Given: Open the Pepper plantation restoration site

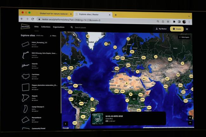Looking at the screenshot, I should 39,87.
